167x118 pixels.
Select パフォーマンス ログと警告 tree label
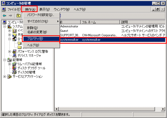tap(33, 52)
